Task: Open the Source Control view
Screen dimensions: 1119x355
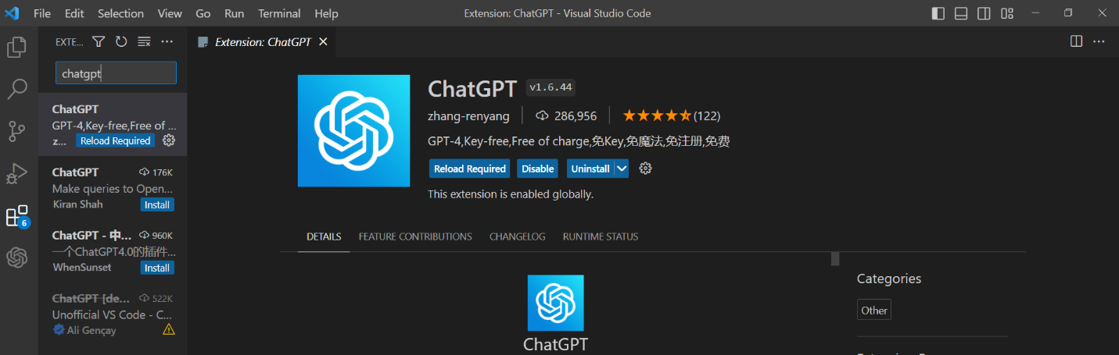Action: 16,131
